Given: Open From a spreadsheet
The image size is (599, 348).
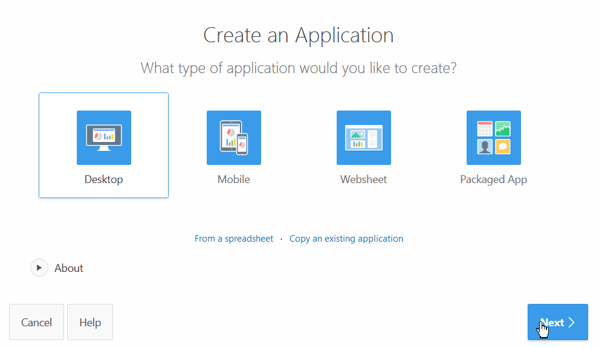Looking at the screenshot, I should 234,238.
